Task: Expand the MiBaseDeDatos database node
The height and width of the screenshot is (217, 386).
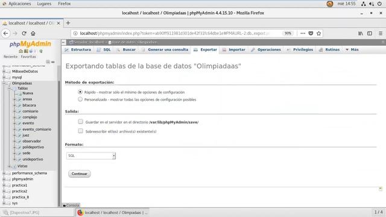Action: (4, 71)
